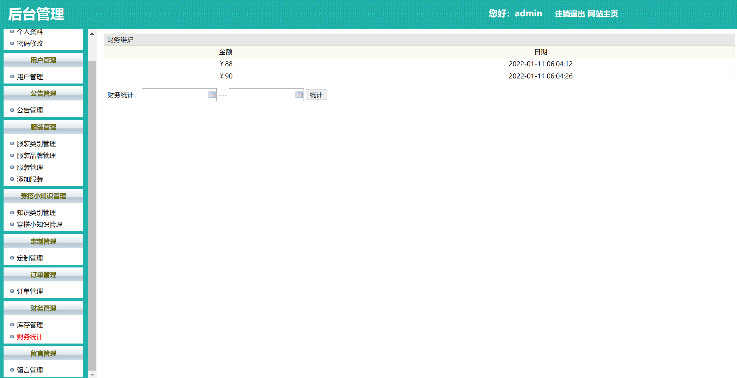Open 添加服装 menu item
Image resolution: width=737 pixels, height=378 pixels.
pyautogui.click(x=30, y=179)
